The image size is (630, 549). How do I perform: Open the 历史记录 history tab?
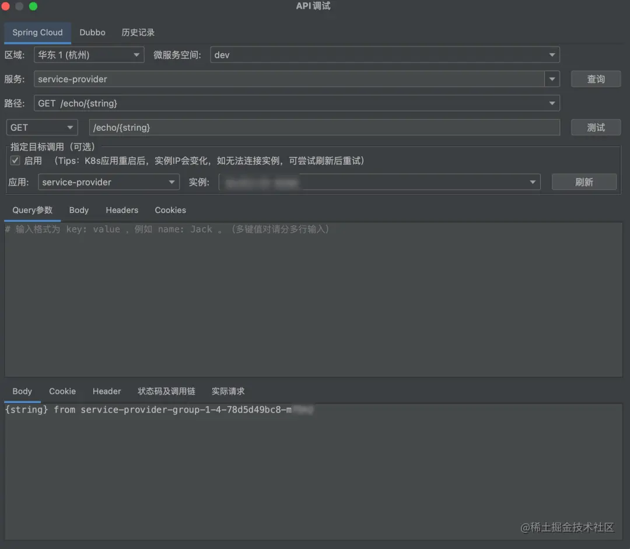[138, 33]
